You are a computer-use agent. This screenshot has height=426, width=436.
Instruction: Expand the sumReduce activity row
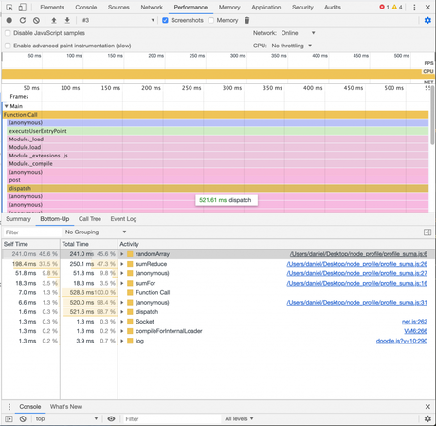[122, 264]
